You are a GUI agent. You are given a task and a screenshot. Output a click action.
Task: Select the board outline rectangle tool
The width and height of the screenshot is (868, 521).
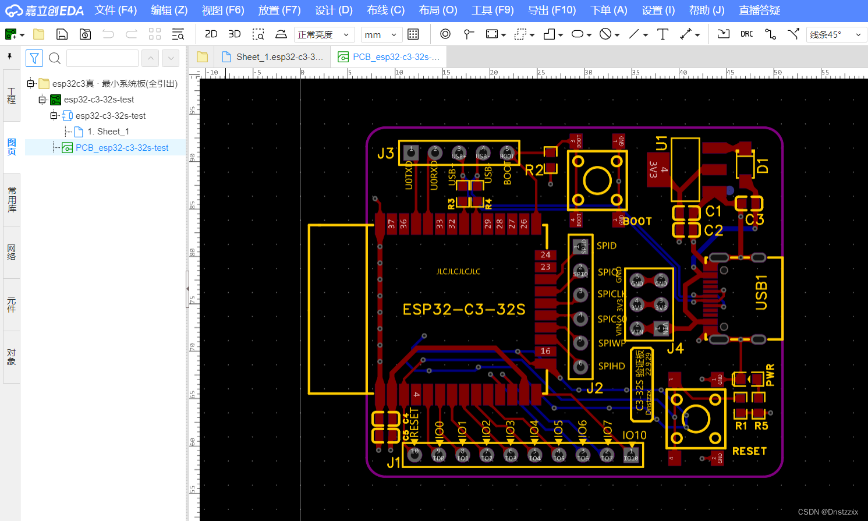point(493,34)
